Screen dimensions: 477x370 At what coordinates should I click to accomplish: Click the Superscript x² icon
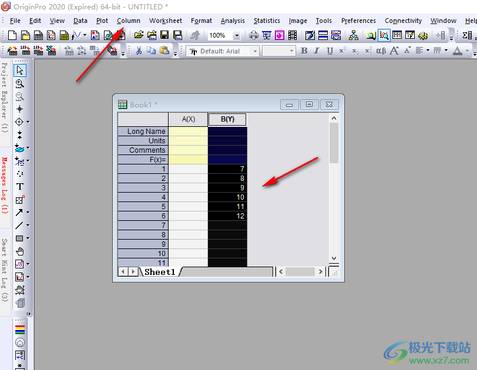[343, 51]
